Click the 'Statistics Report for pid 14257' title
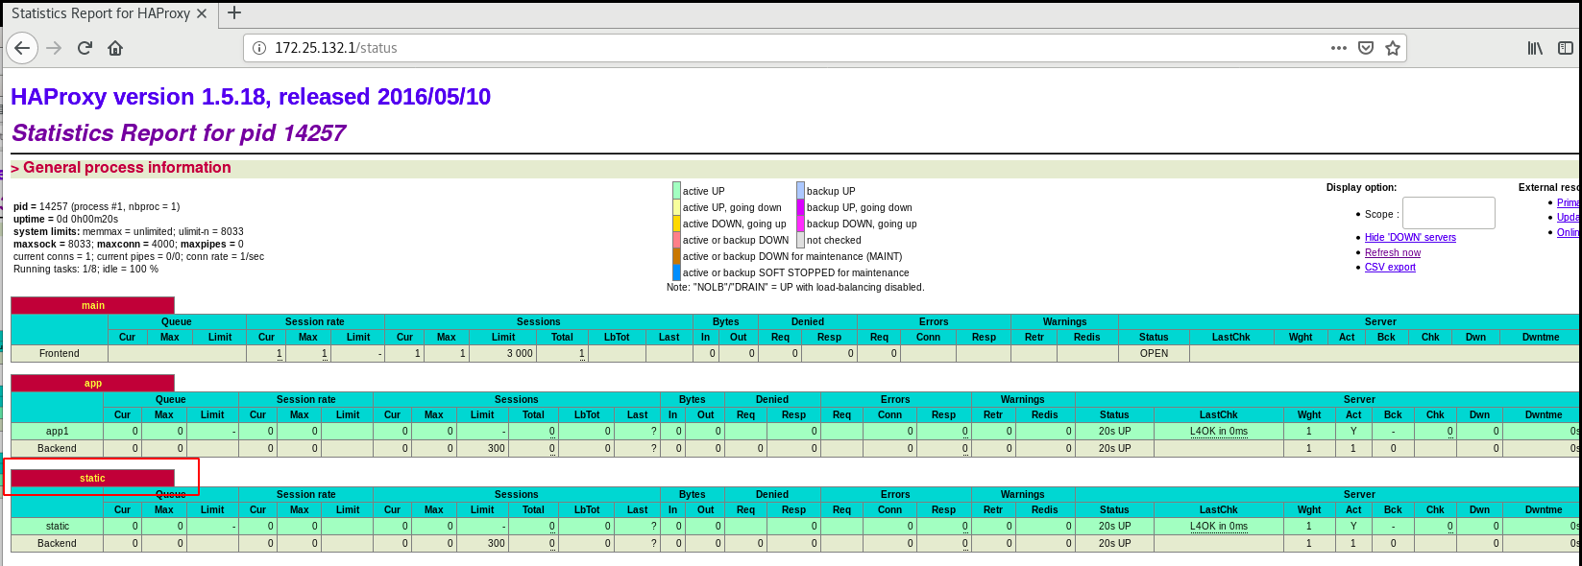 pyautogui.click(x=179, y=133)
